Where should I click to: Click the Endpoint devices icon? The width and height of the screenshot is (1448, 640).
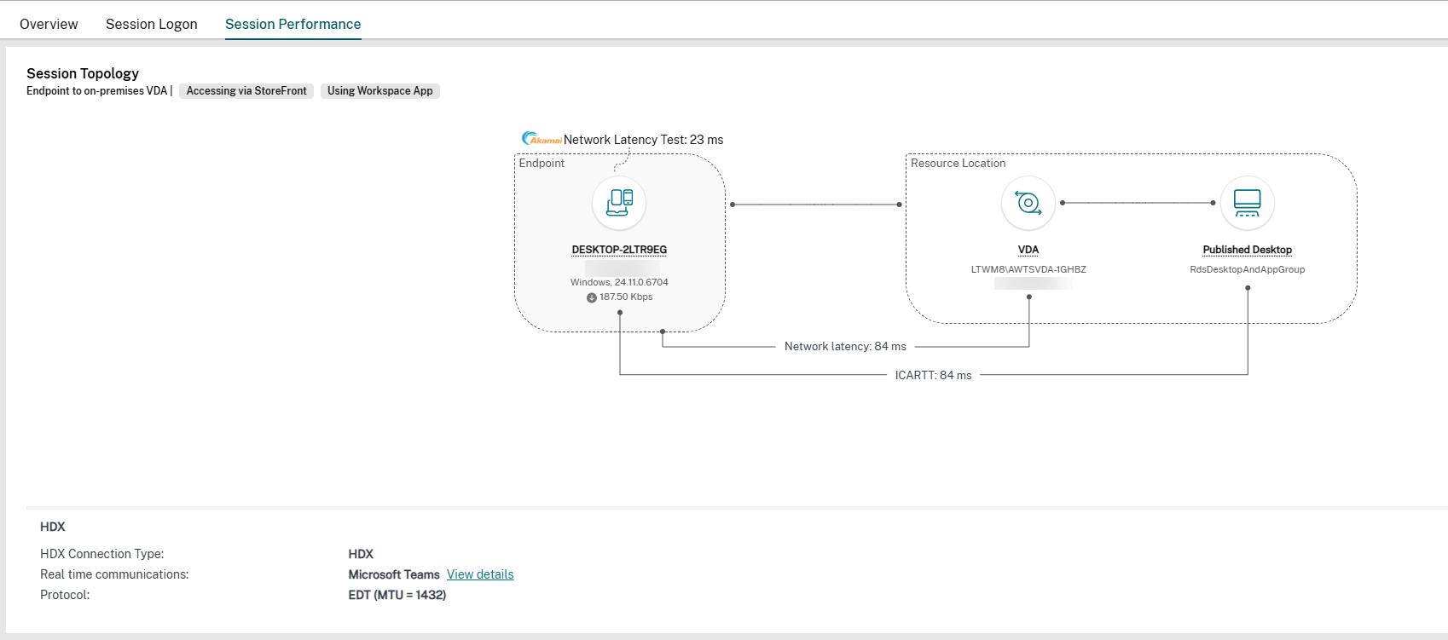(x=619, y=203)
